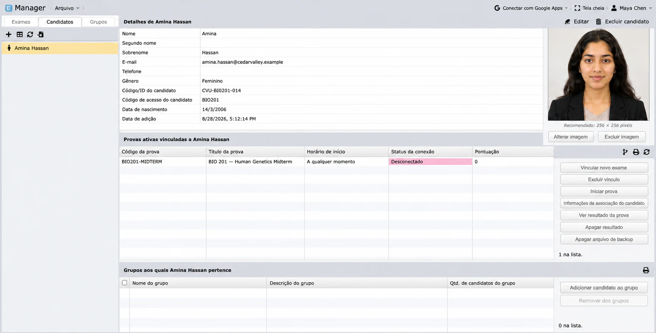Viewport: 656px width, 333px height.
Task: Expand the Maya Chen account dropdown arrow
Action: click(650, 8)
